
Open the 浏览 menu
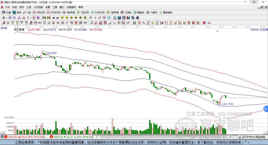pos(15,7)
